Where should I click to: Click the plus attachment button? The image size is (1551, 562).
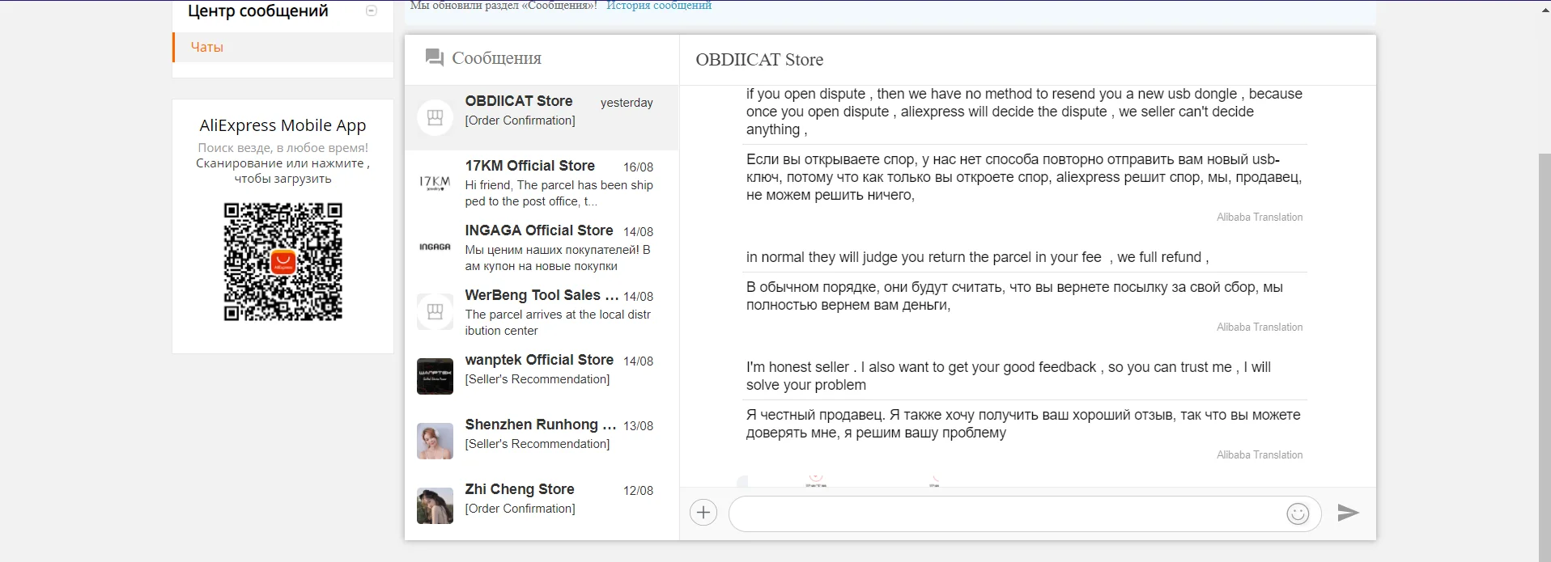[703, 513]
